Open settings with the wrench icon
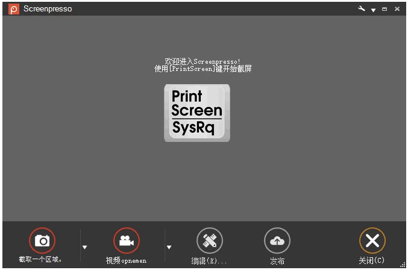408x270 pixels. tap(362, 9)
